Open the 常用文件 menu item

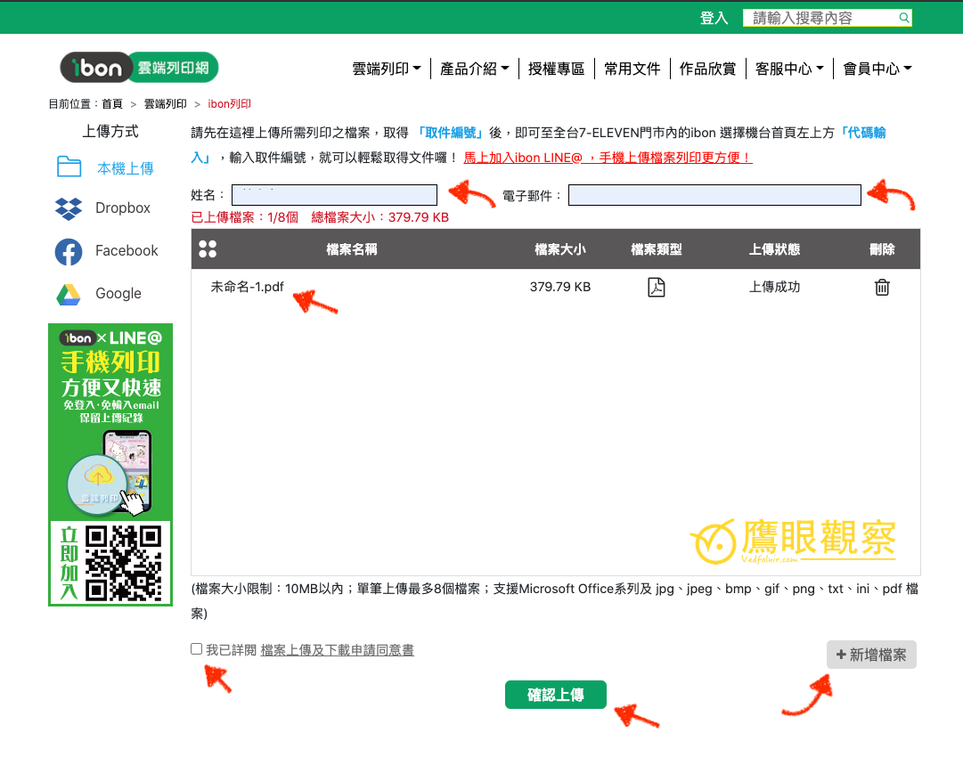[632, 69]
